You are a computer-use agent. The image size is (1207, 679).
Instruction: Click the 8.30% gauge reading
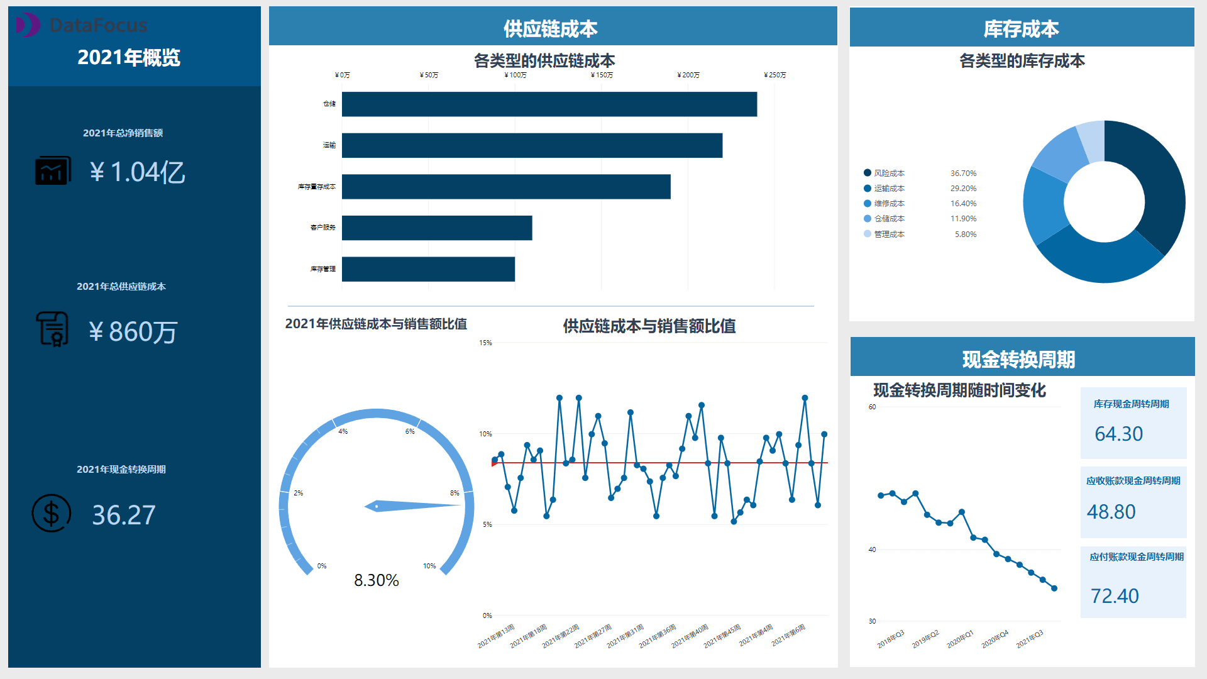pos(377,580)
